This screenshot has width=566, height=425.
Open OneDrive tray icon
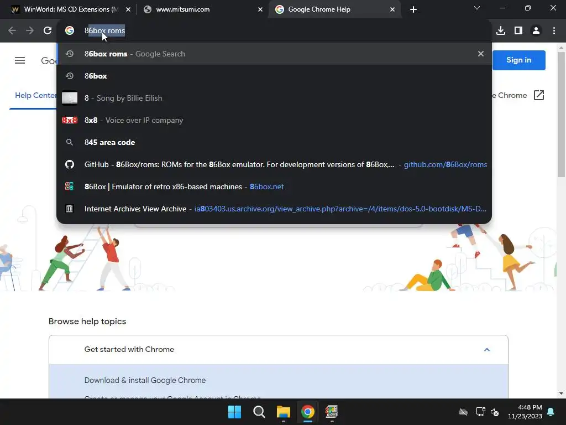pyautogui.click(x=463, y=412)
